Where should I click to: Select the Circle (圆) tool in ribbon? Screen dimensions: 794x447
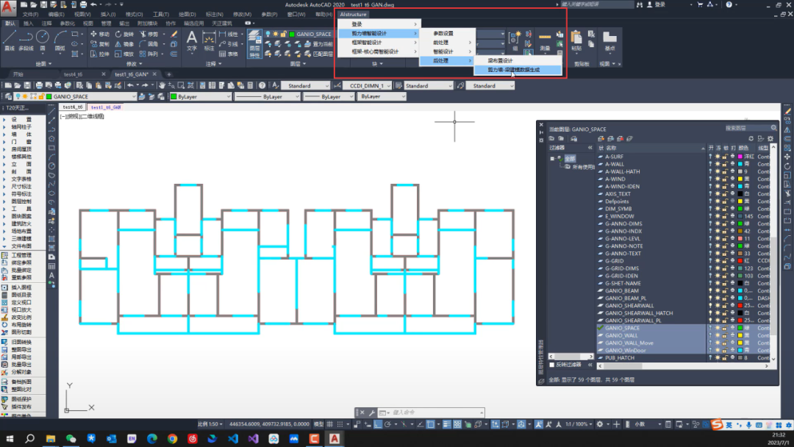tap(43, 38)
